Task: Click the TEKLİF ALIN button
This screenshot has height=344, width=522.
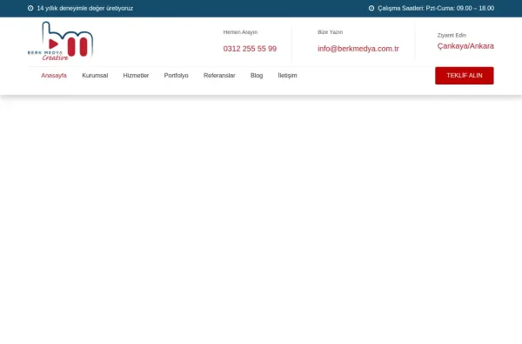Action: [x=465, y=76]
